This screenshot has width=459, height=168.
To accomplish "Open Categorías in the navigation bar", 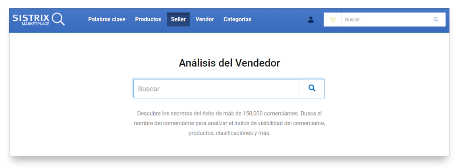I will (x=237, y=19).
